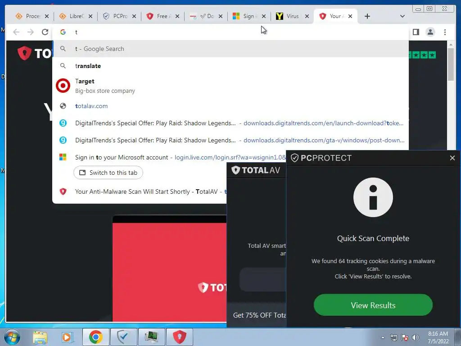Click the Chrome taskbar icon
This screenshot has width=461, height=346.
click(95, 337)
